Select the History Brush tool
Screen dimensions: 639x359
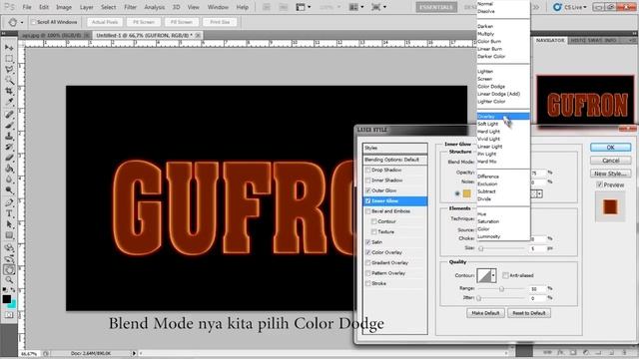click(9, 147)
